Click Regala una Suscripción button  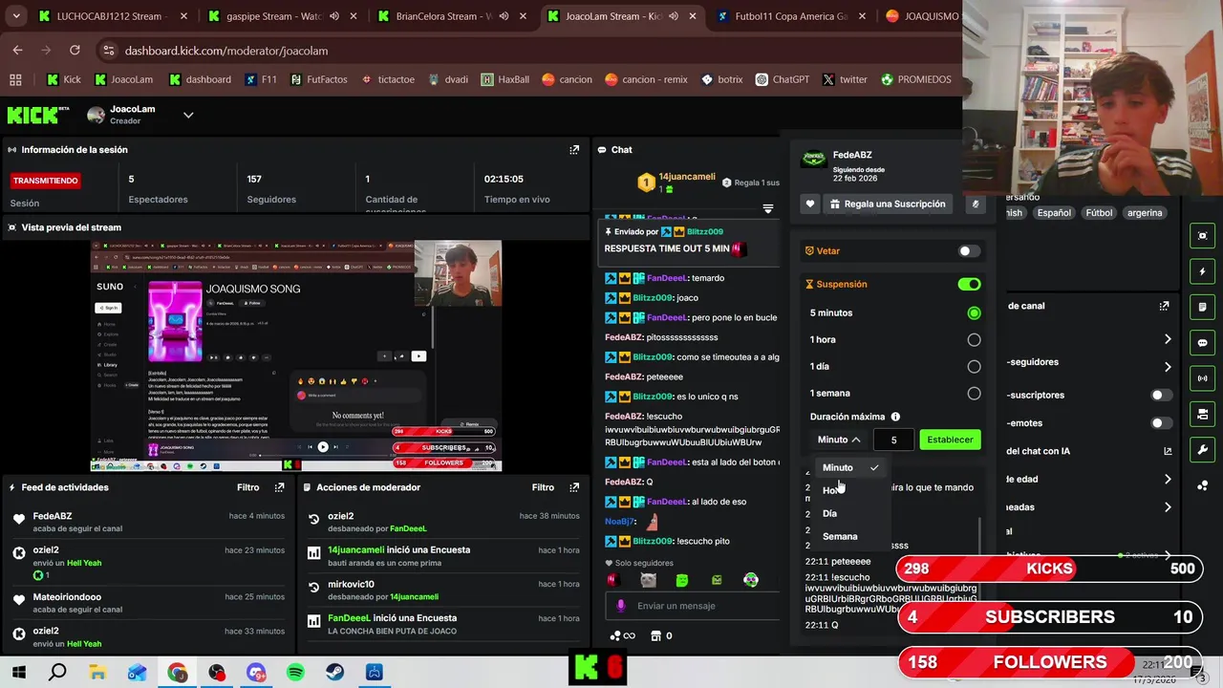click(888, 204)
